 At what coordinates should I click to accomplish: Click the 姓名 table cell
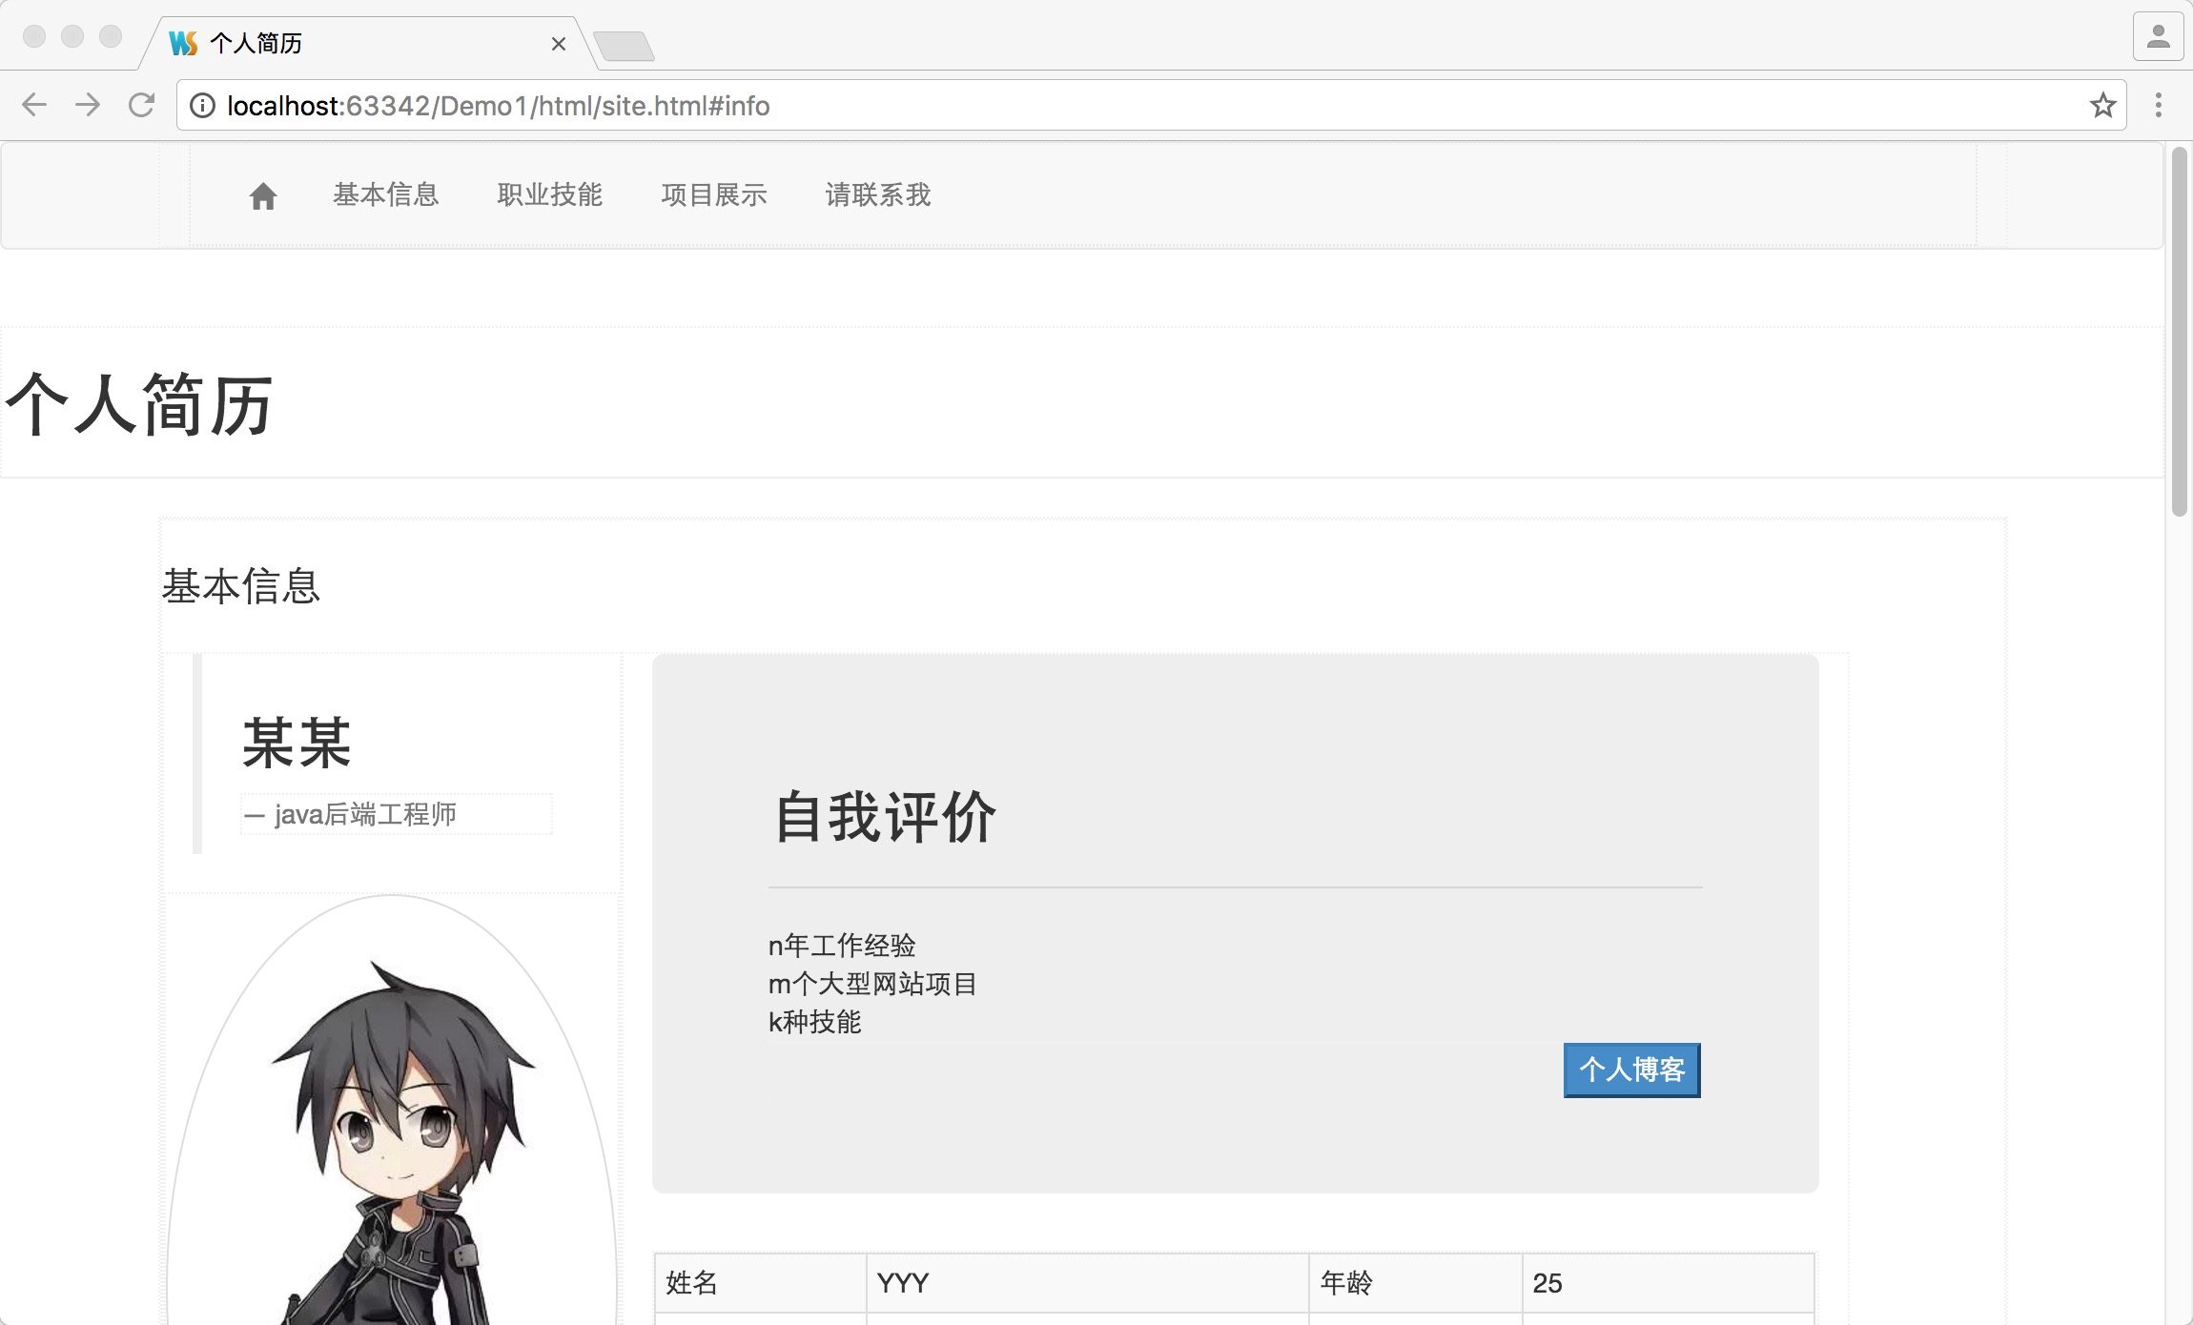pyautogui.click(x=761, y=1283)
